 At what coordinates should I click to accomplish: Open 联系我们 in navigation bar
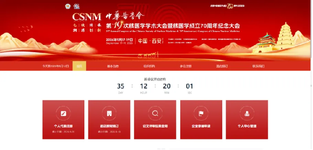click(258, 66)
